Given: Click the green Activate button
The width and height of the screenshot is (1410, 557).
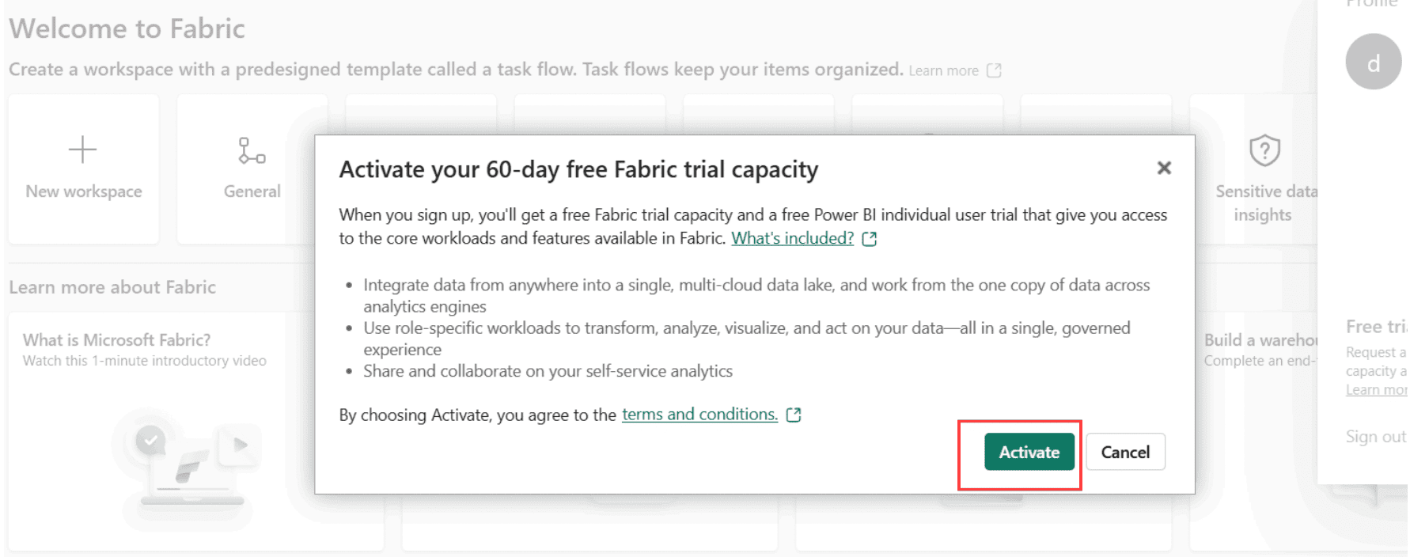Looking at the screenshot, I should pos(1029,452).
